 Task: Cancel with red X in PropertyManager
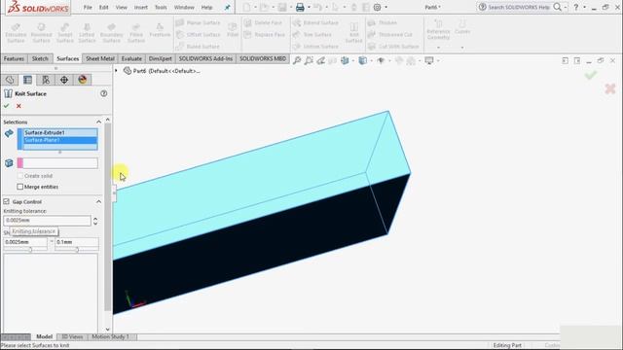click(18, 106)
